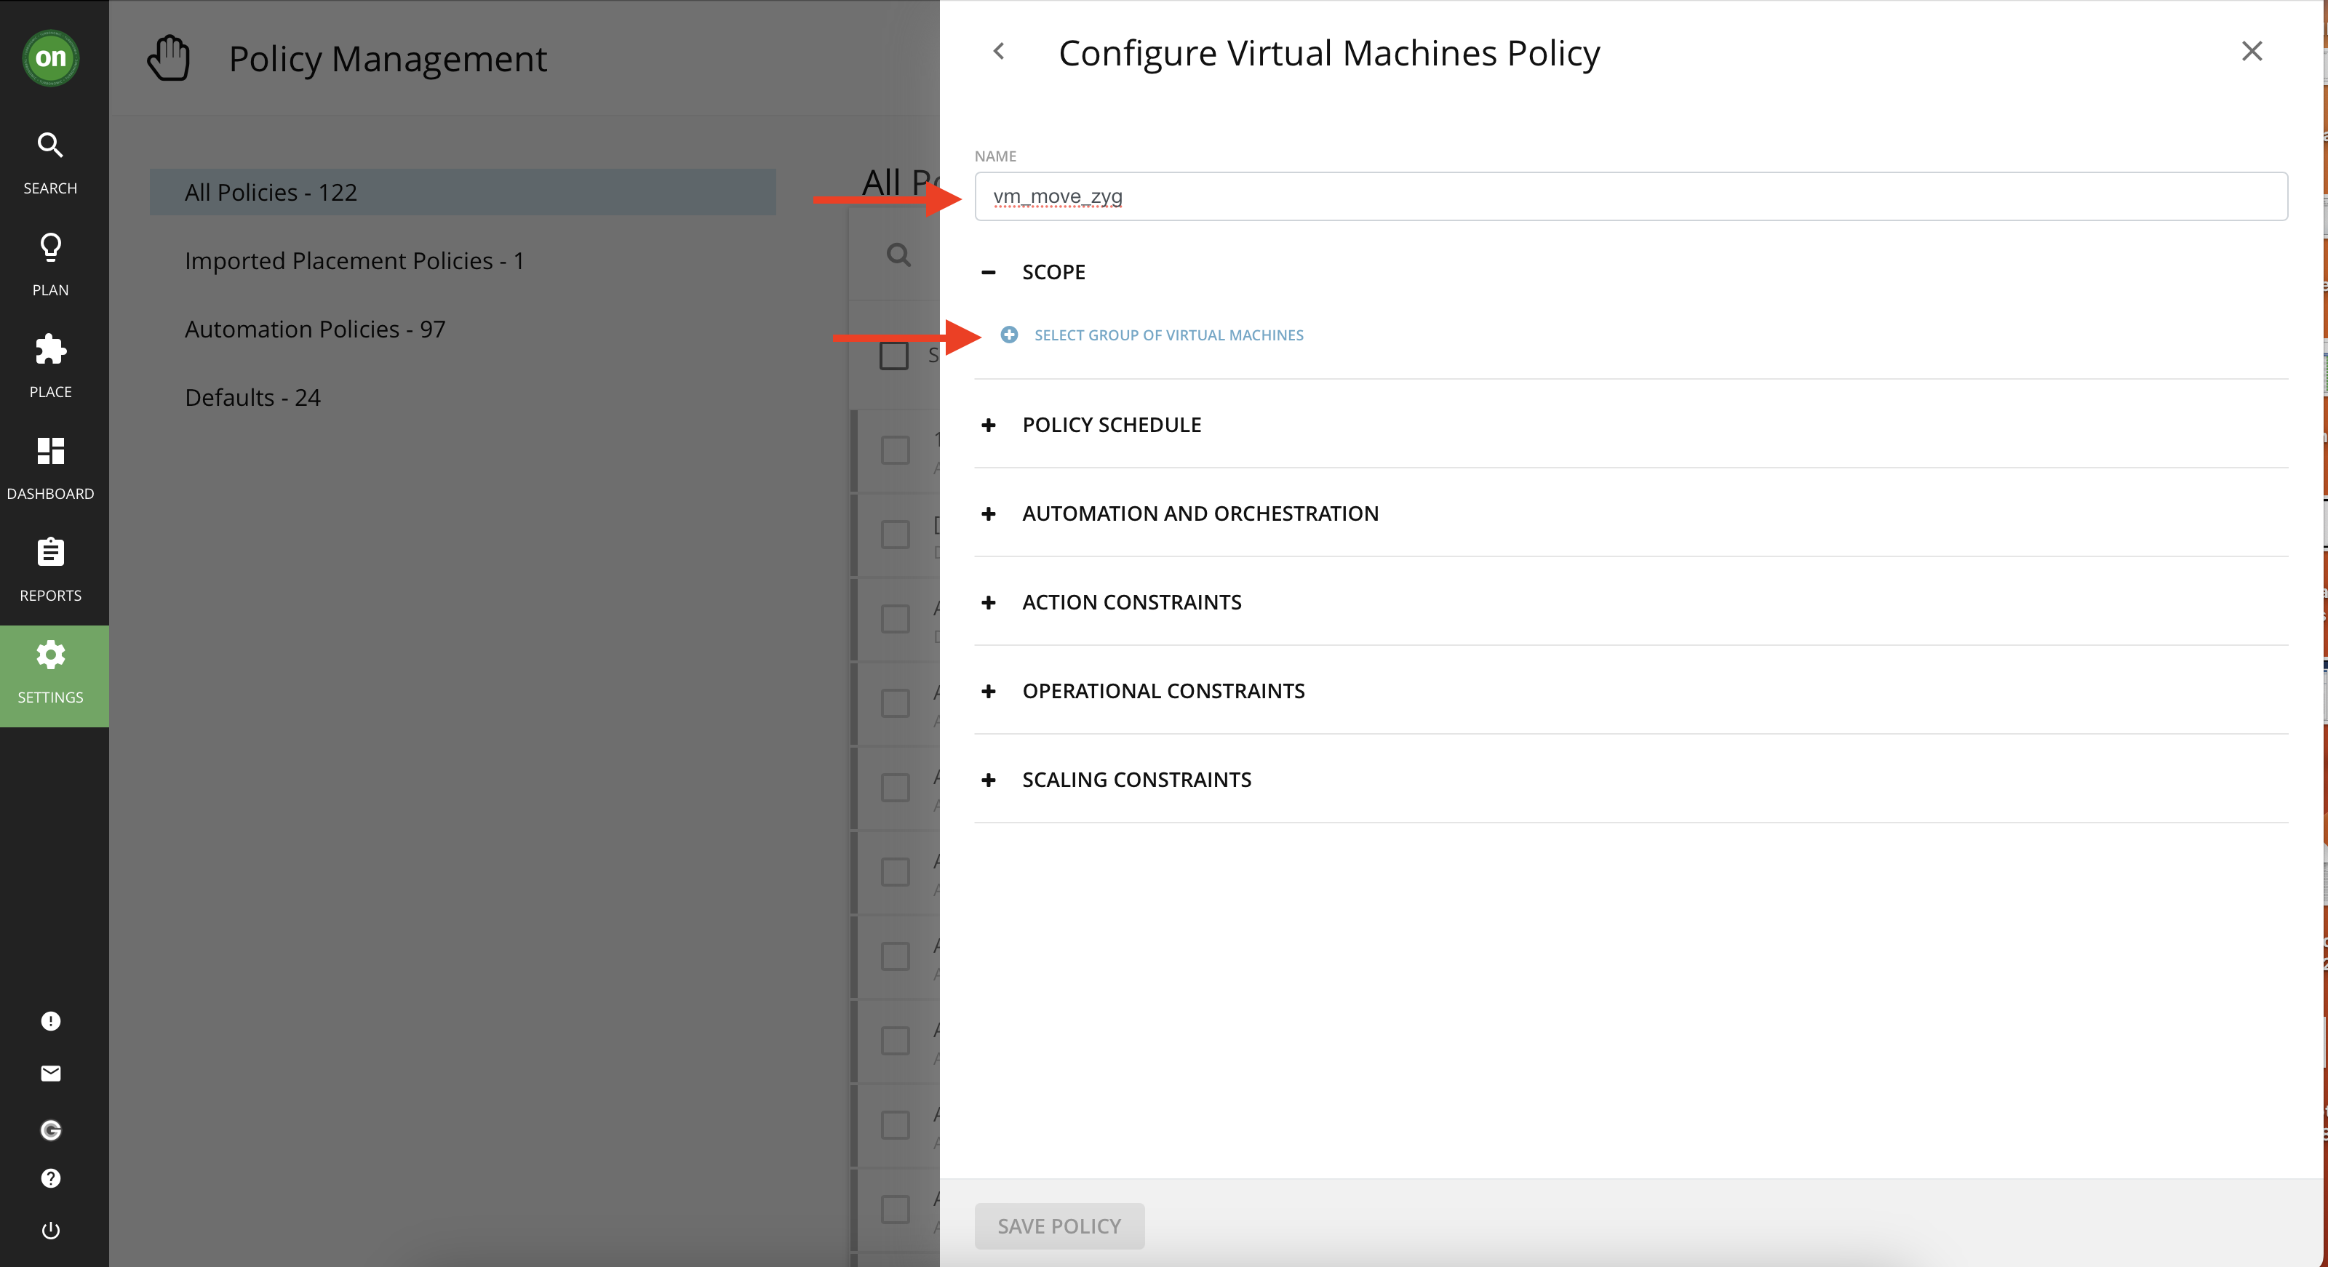Click the Policy Management hand icon
The height and width of the screenshot is (1267, 2328).
168,58
